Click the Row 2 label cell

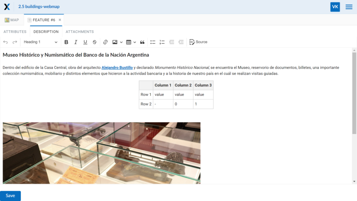coord(146,104)
